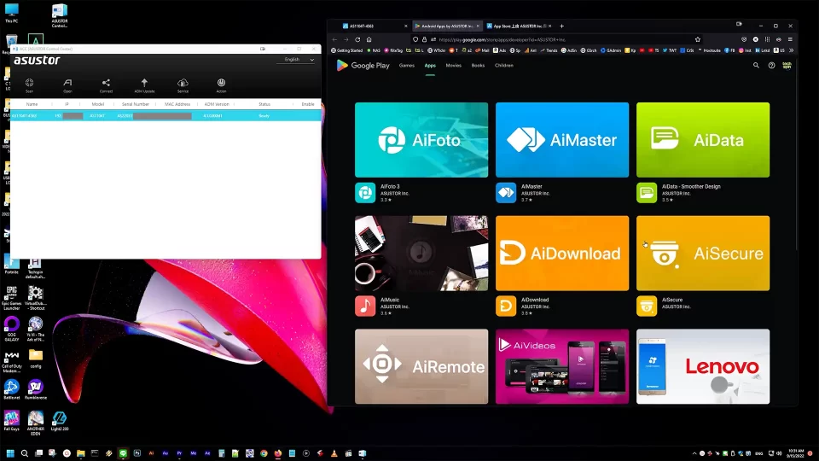Click the Scan icon in ASUSTOR Control Center
Screen dimensions: 819x461
tap(29, 84)
